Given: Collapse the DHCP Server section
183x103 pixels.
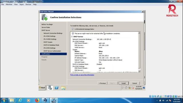Looking at the screenshot, I should tap(72, 37).
